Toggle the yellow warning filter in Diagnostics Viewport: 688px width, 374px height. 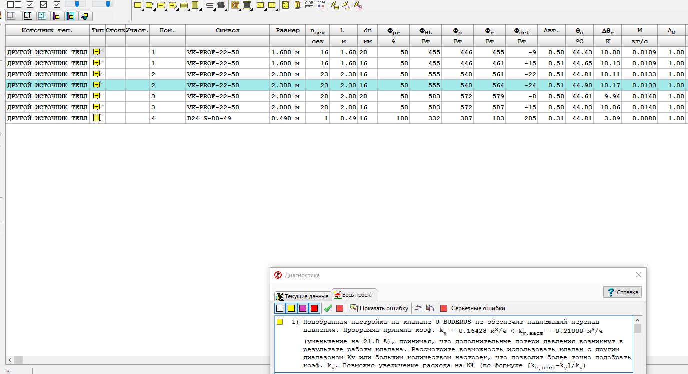click(x=291, y=308)
